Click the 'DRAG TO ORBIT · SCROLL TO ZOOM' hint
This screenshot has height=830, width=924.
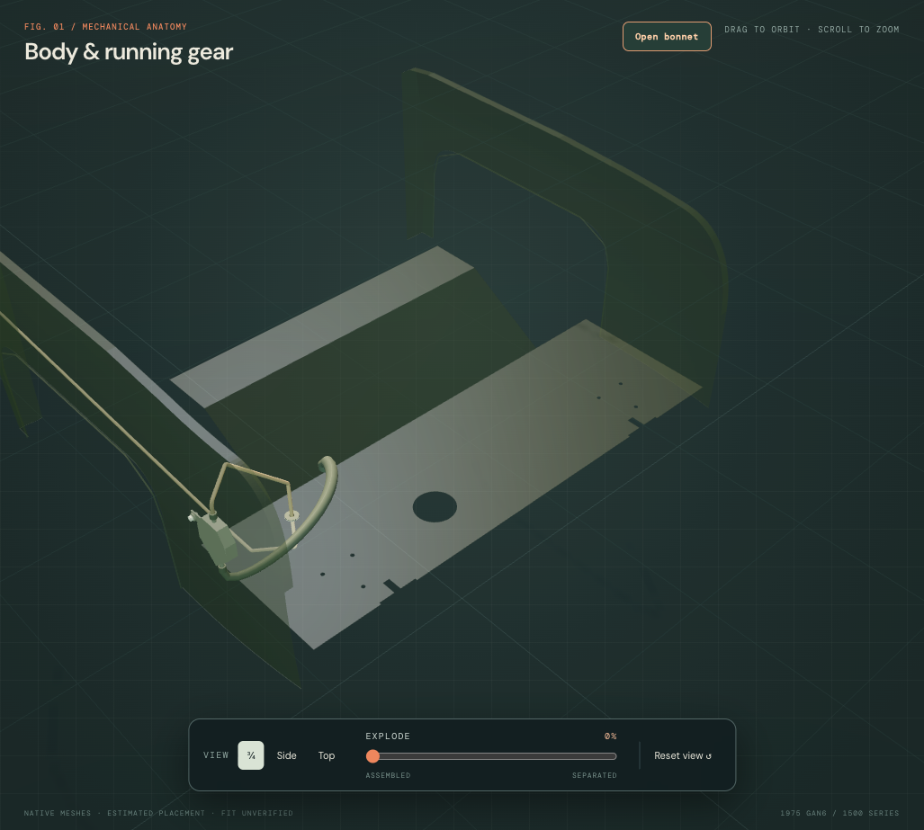[812, 30]
